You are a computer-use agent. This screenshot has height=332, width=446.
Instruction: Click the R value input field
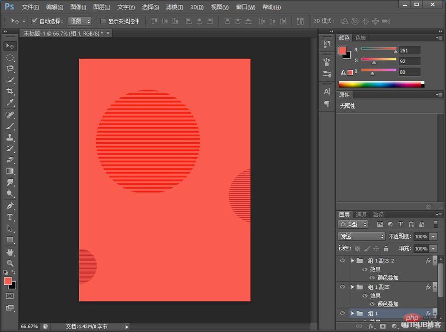click(x=409, y=50)
